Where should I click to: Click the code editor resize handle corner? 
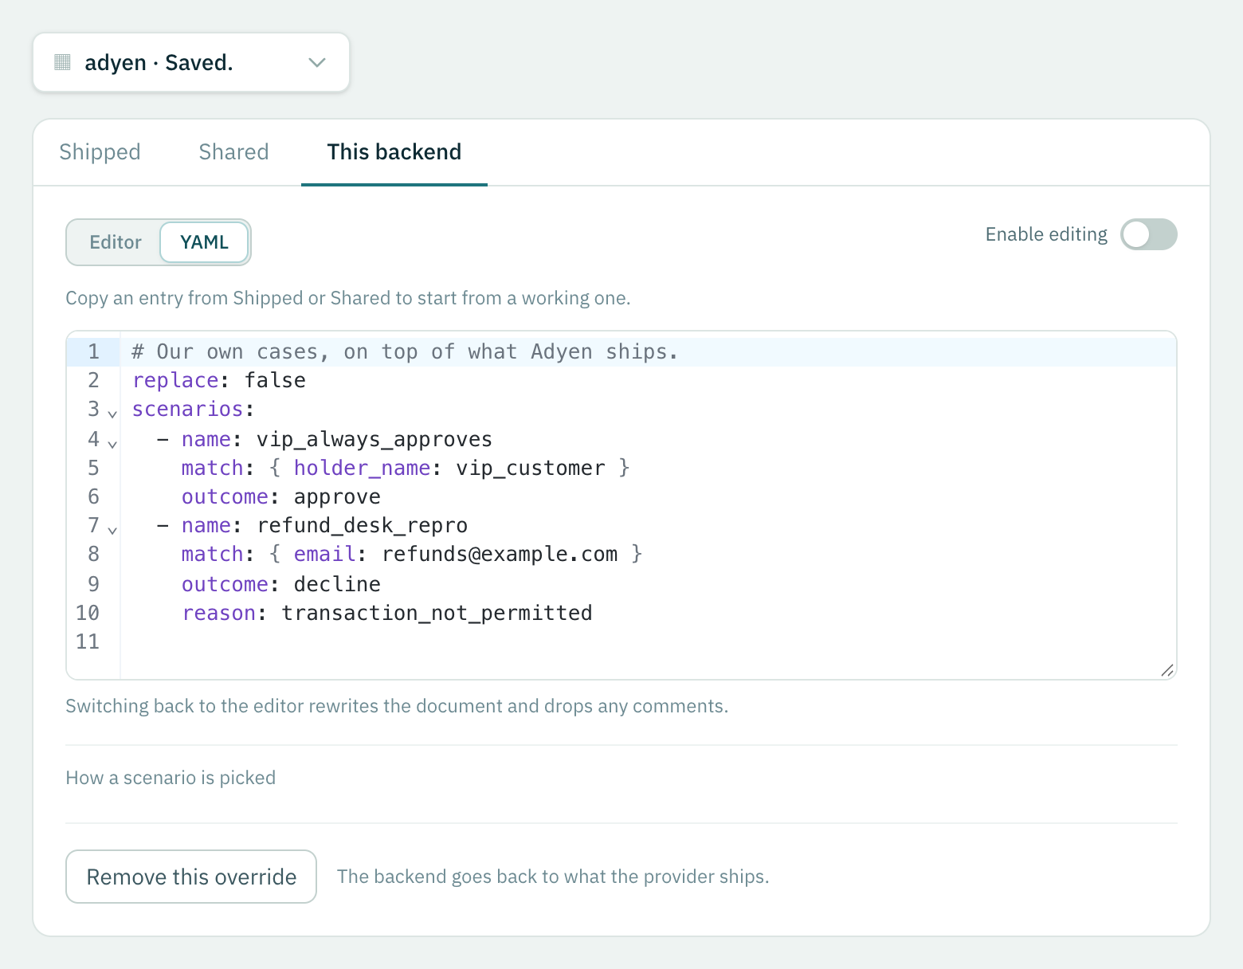tap(1167, 670)
